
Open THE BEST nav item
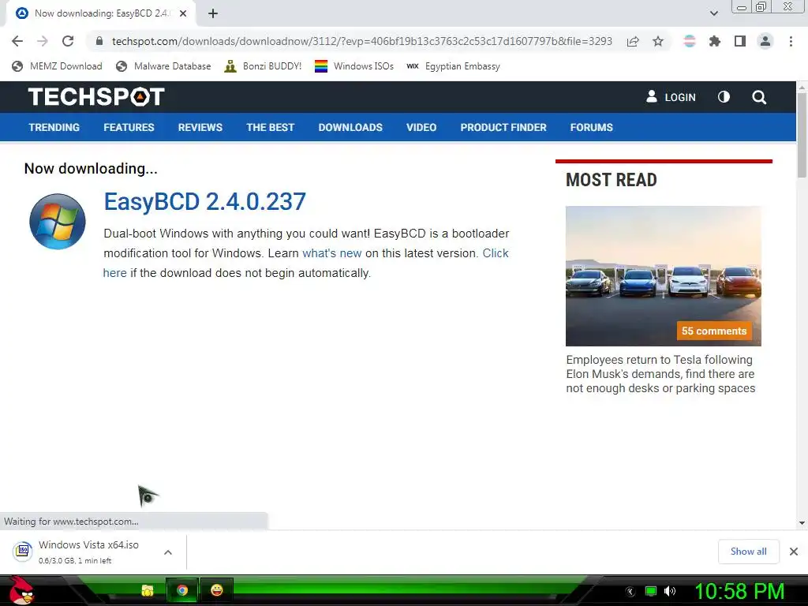(270, 127)
